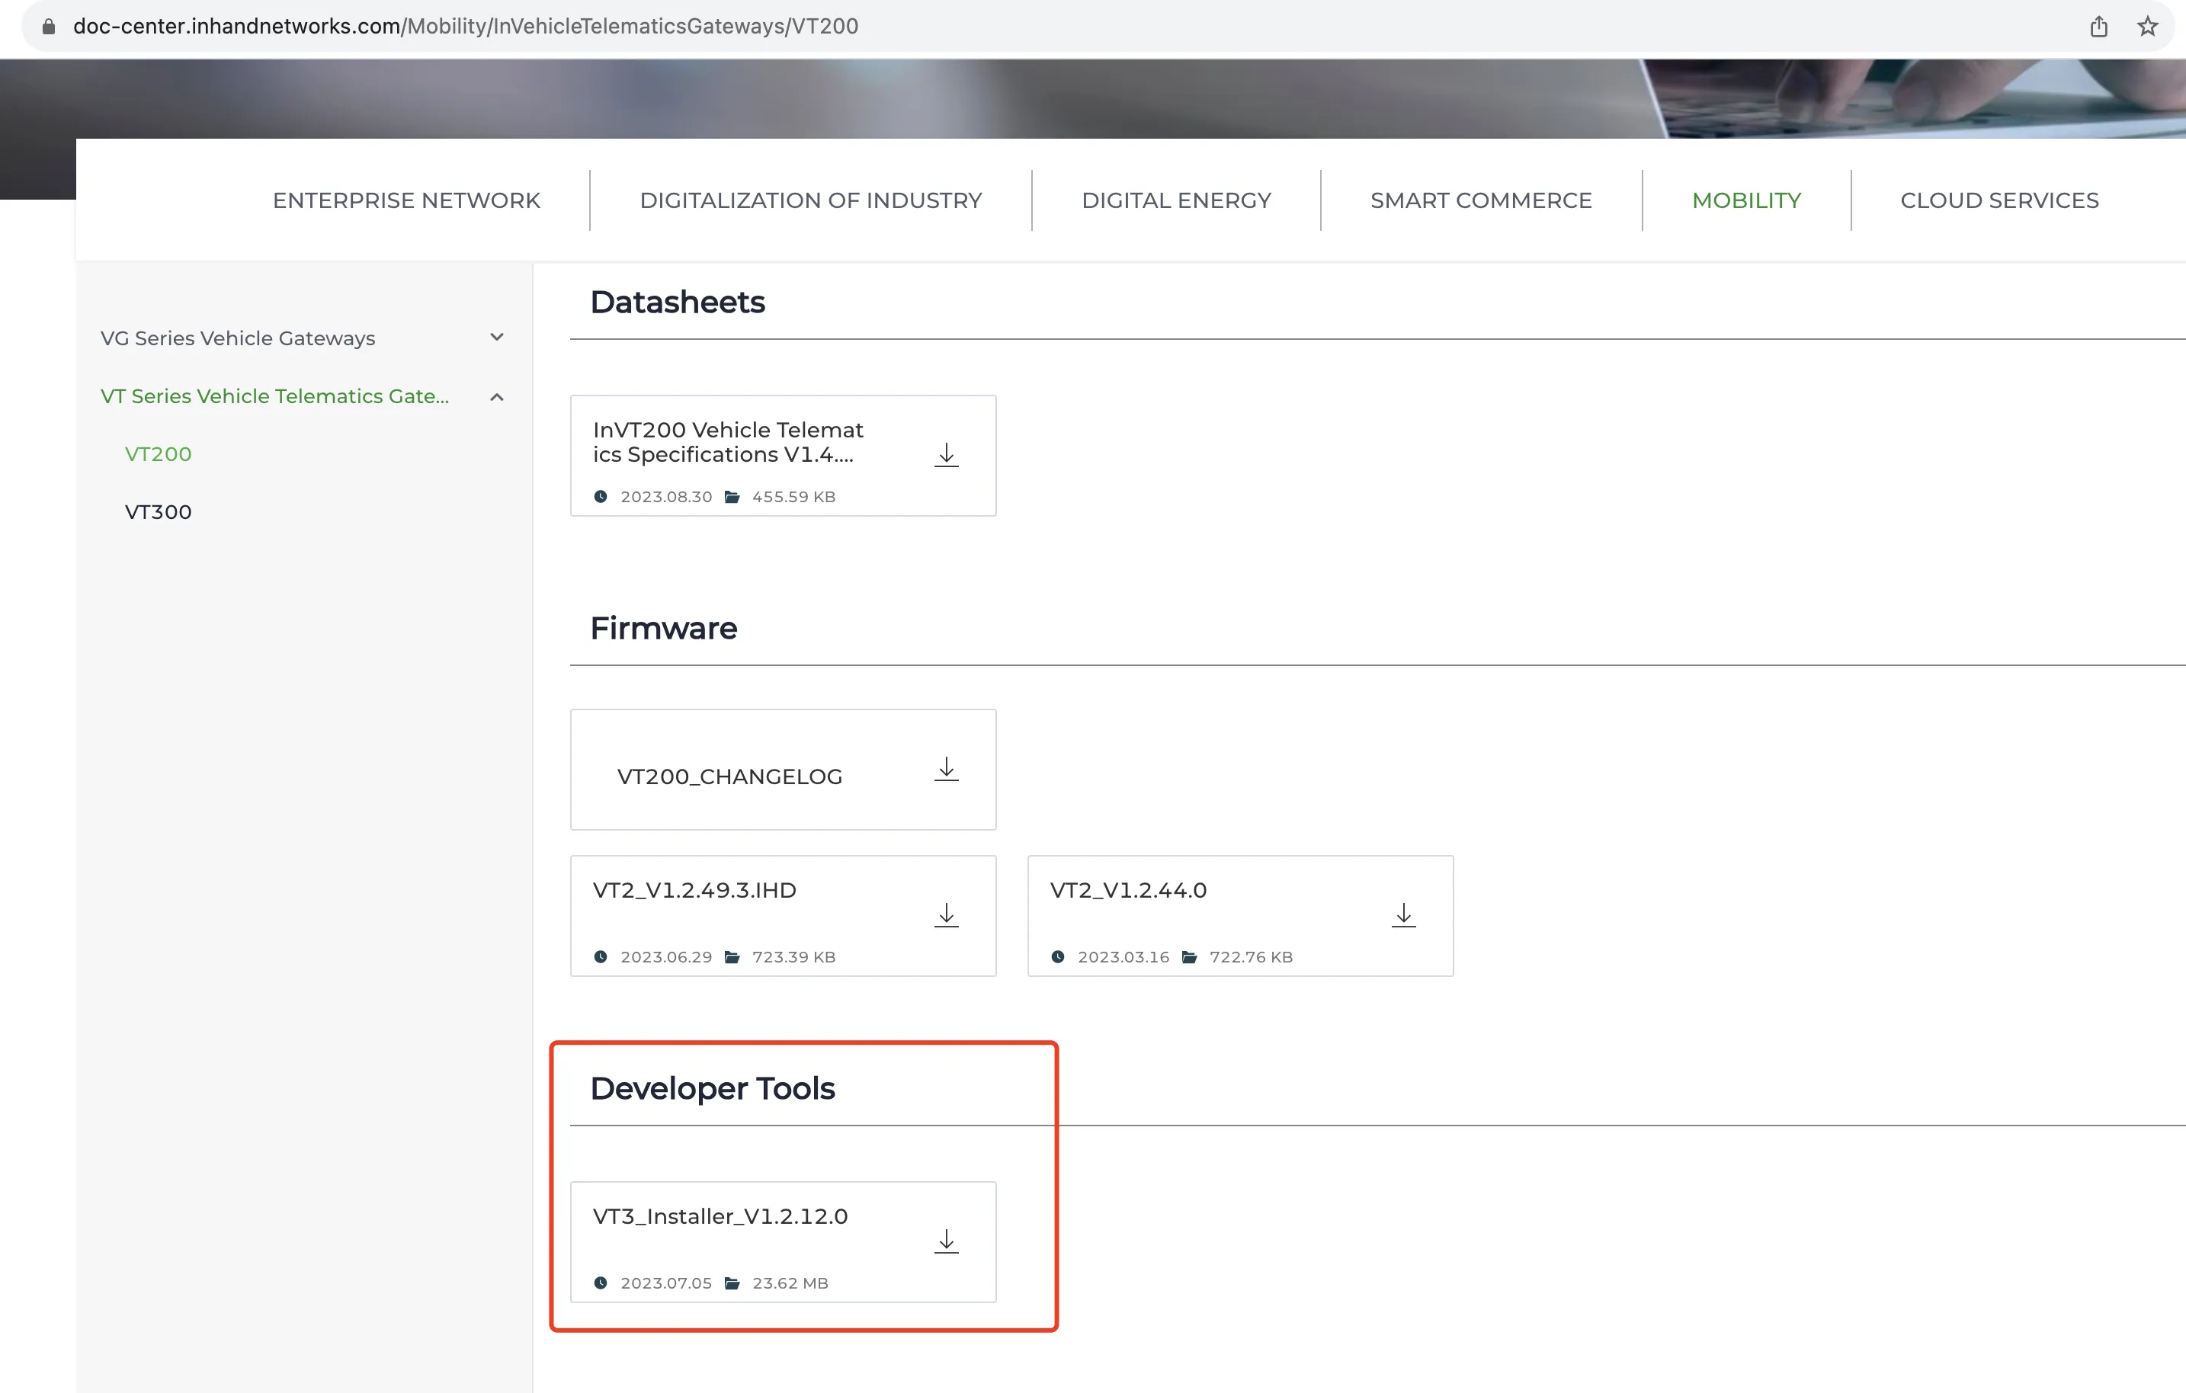The image size is (2186, 1393).
Task: Click the date 2023.06.29
Action: click(x=666, y=956)
